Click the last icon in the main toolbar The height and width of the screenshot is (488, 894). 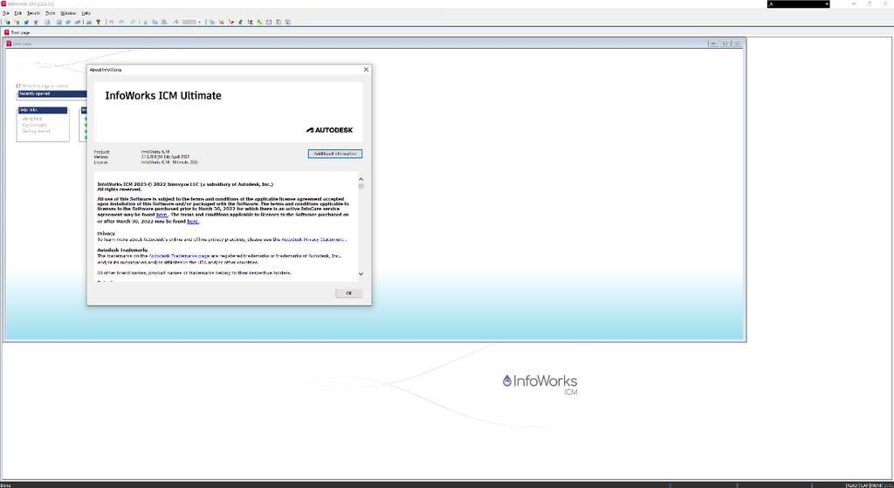[288, 22]
